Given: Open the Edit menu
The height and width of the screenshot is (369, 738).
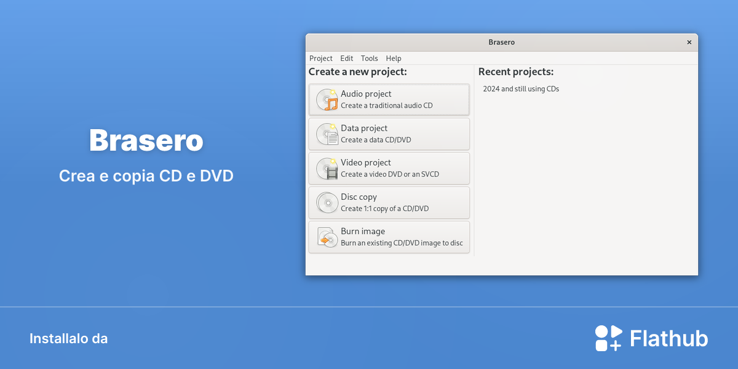Looking at the screenshot, I should [347, 58].
